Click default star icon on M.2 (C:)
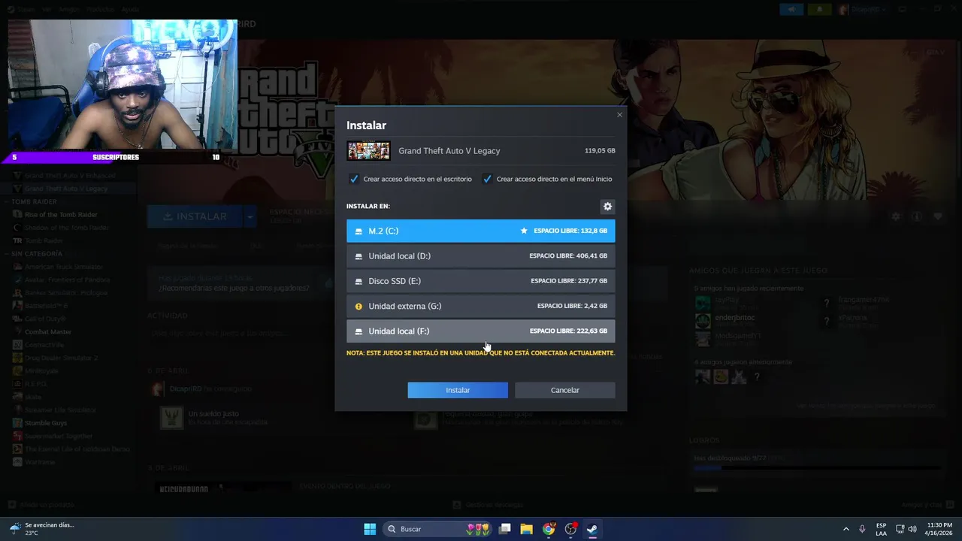This screenshot has width=962, height=541. coord(524,231)
